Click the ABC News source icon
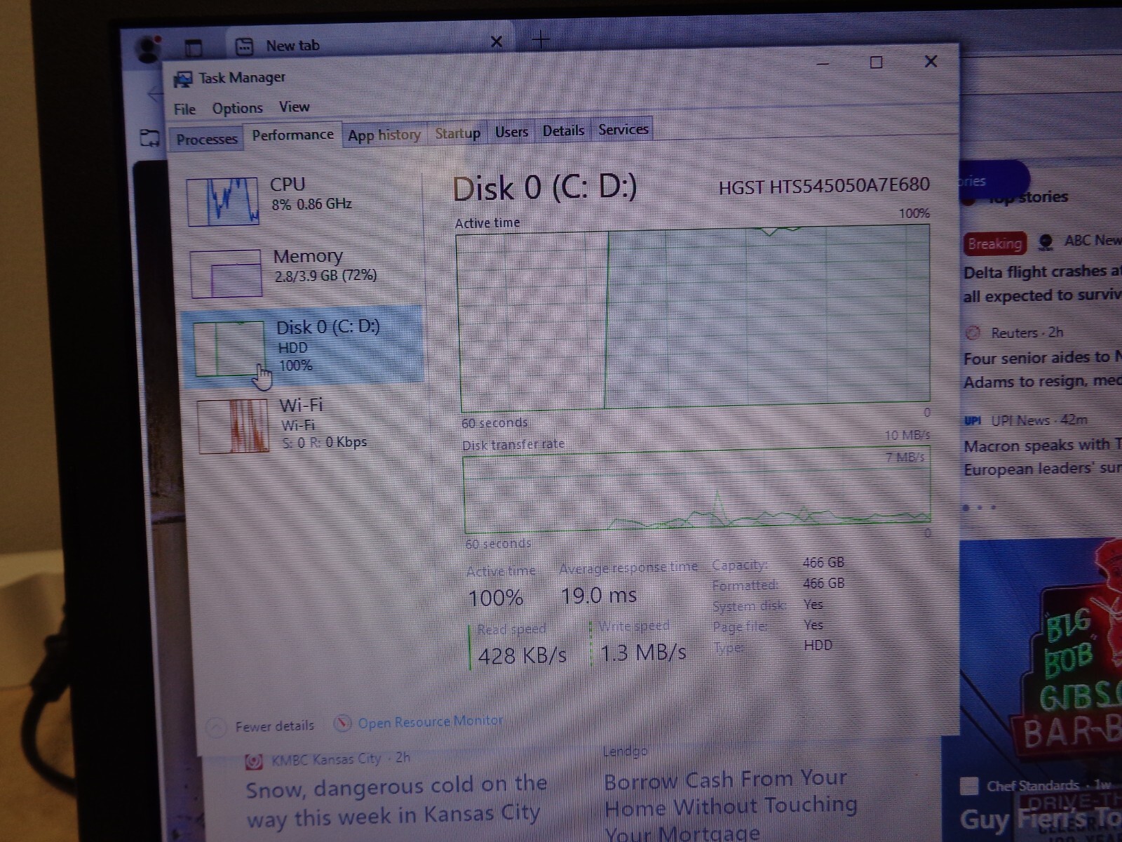This screenshot has width=1122, height=842. (x=1046, y=242)
